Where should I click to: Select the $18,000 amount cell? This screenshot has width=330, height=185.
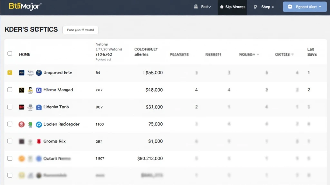(x=154, y=90)
